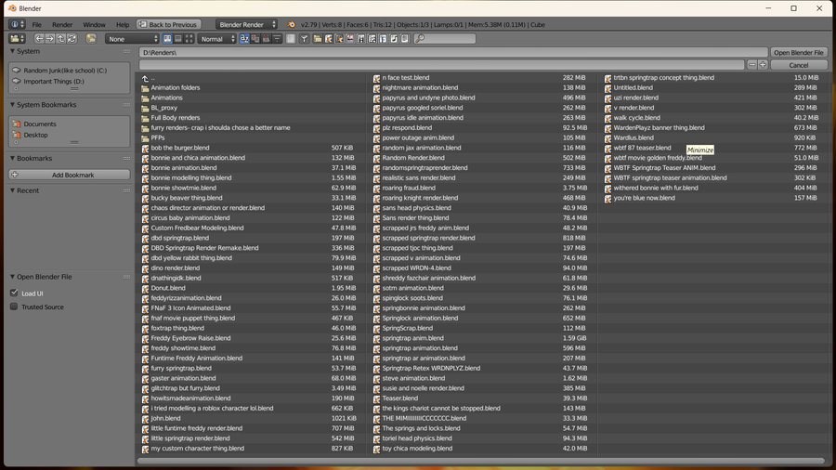This screenshot has width=836, height=470.
Task: Increment the filename number with plus button
Action: click(763, 65)
